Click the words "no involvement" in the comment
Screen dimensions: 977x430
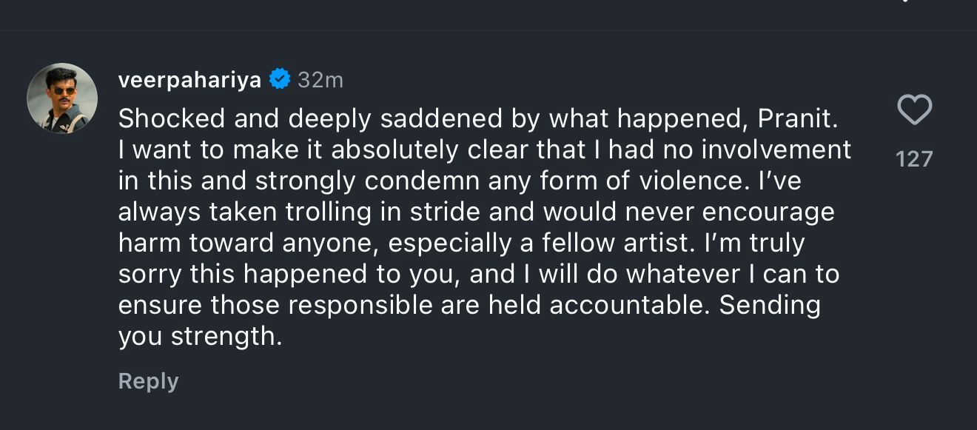[764, 150]
